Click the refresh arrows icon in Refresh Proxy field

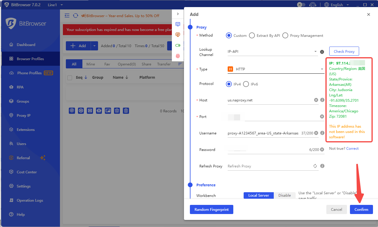click(315, 166)
